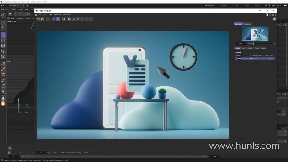Image resolution: width=288 pixels, height=162 pixels.
Task: Switch to the UV Edit layout
Action: pyautogui.click(x=236, y=6)
